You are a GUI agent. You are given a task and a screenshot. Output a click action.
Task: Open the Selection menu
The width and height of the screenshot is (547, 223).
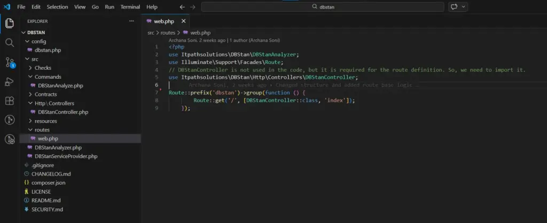coord(57,7)
